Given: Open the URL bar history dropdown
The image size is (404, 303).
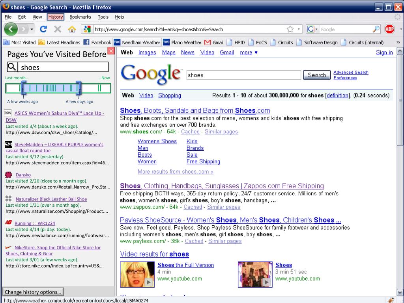Looking at the screenshot, I should tap(299, 29).
